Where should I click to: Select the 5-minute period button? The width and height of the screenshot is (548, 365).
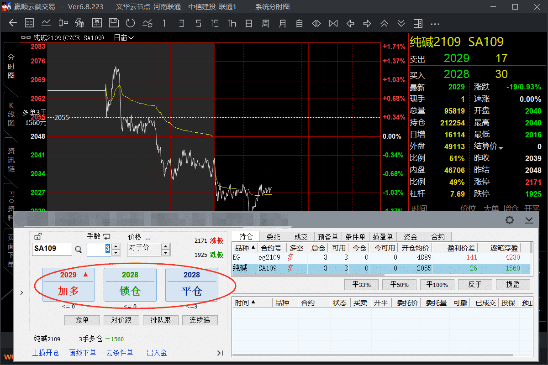pyautogui.click(x=198, y=23)
